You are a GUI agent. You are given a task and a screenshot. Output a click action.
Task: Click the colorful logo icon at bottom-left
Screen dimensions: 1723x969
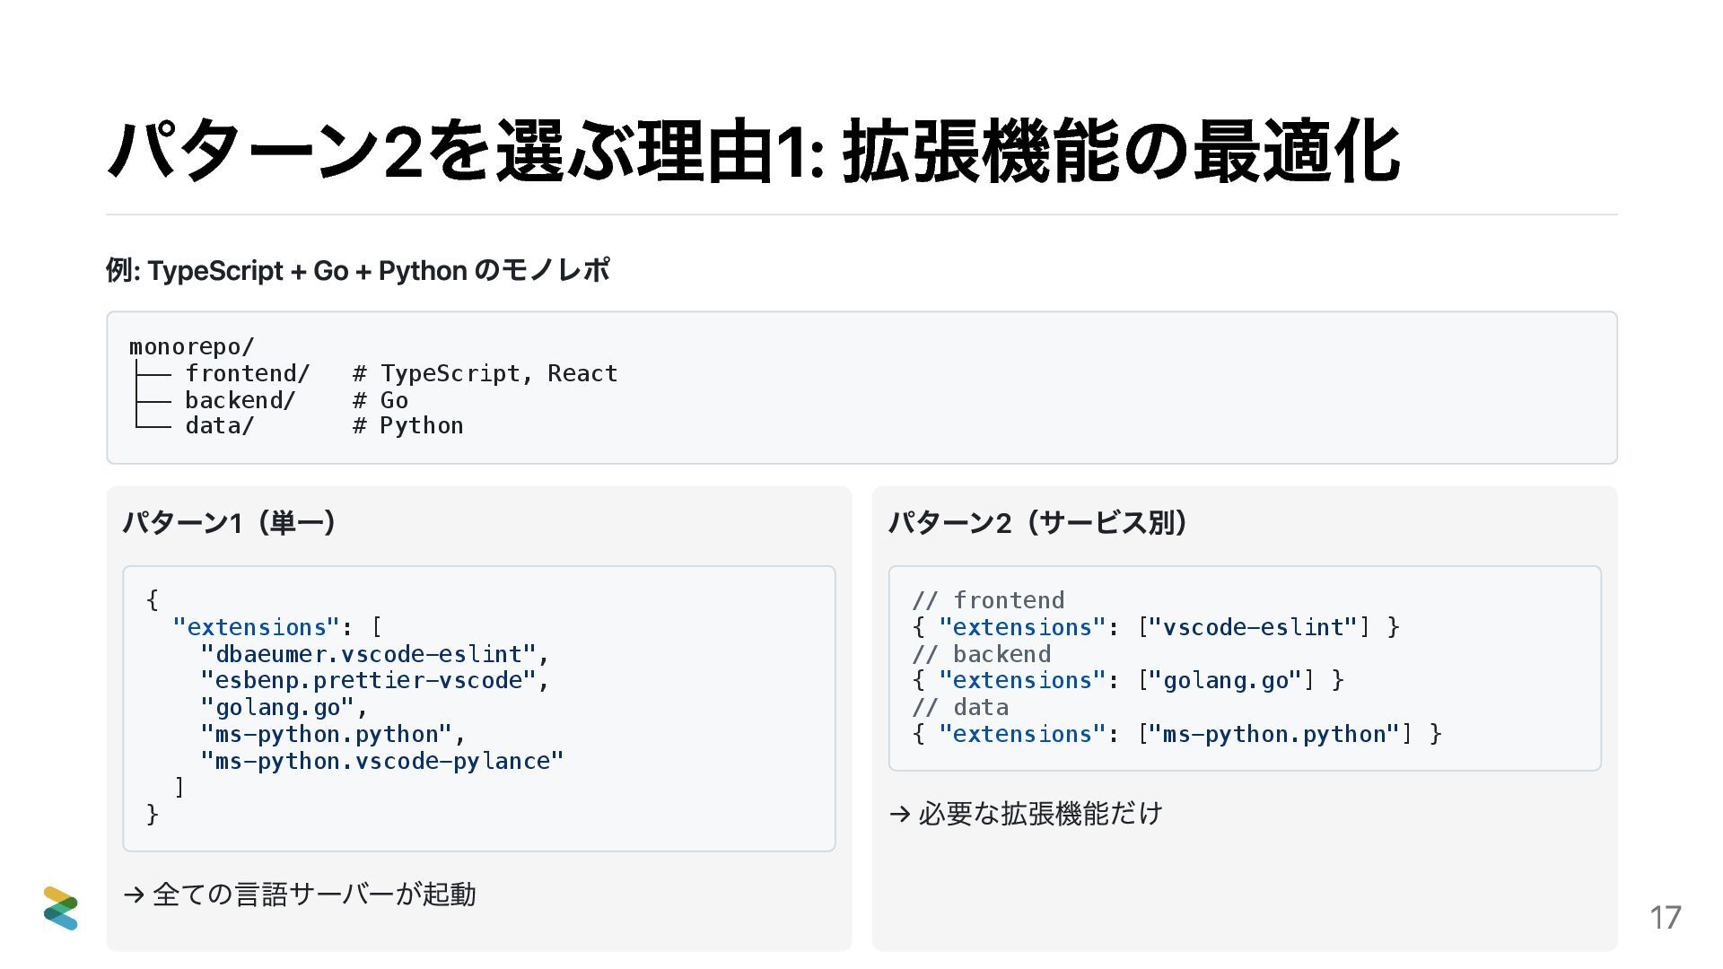tap(60, 908)
